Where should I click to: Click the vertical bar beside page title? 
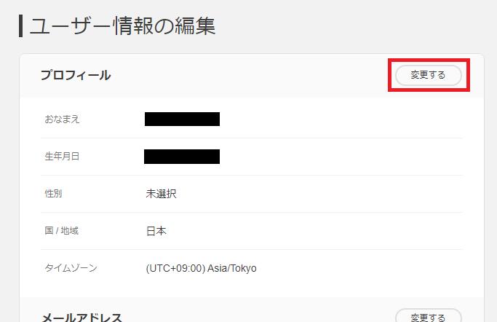coord(20,25)
